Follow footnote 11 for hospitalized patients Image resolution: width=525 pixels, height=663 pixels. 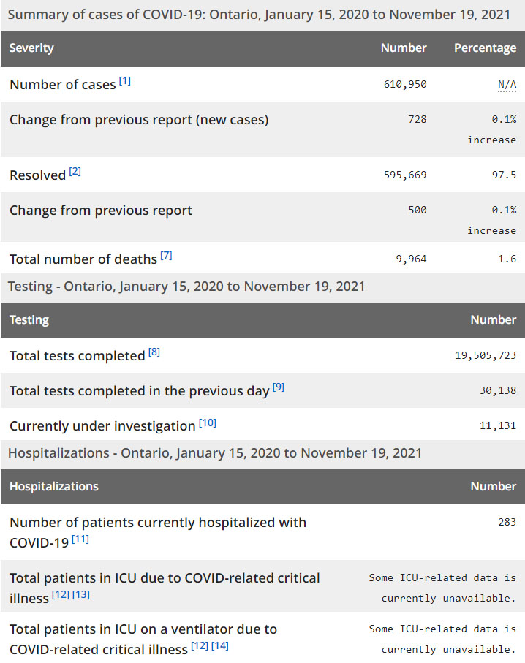click(x=80, y=539)
